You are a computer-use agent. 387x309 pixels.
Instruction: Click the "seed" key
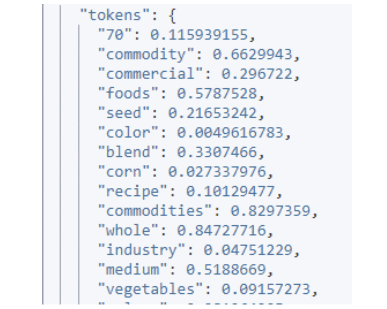tap(124, 113)
